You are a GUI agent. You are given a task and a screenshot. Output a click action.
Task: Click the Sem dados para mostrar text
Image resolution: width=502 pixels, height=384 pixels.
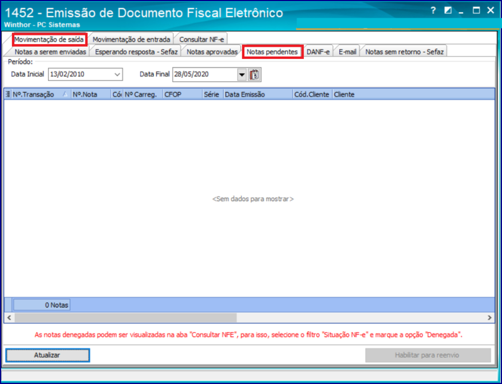[x=253, y=199]
